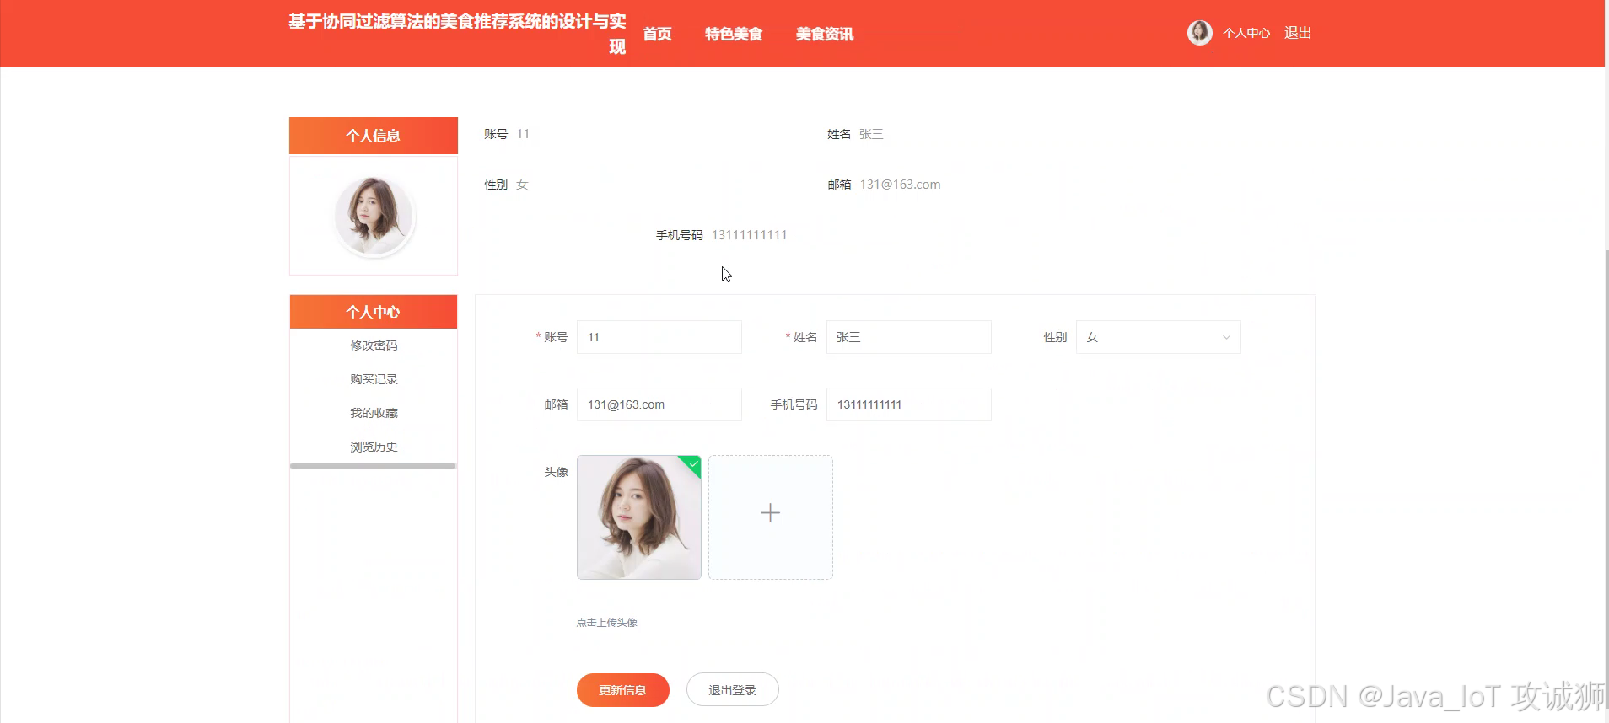Open the 性别 dropdown

[x=1159, y=337]
